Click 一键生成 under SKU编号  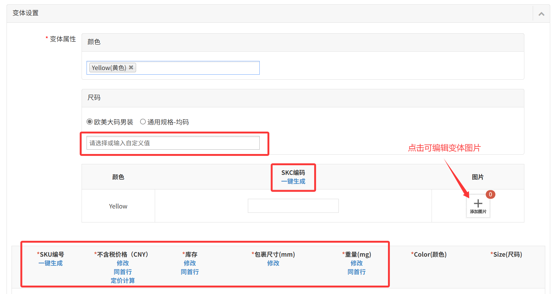pyautogui.click(x=50, y=263)
